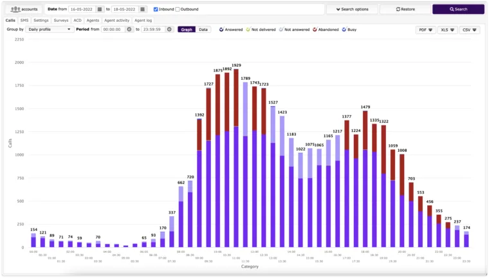The image size is (489, 278).
Task: Click the Period from time field 00:00:00
Action: pos(113,30)
